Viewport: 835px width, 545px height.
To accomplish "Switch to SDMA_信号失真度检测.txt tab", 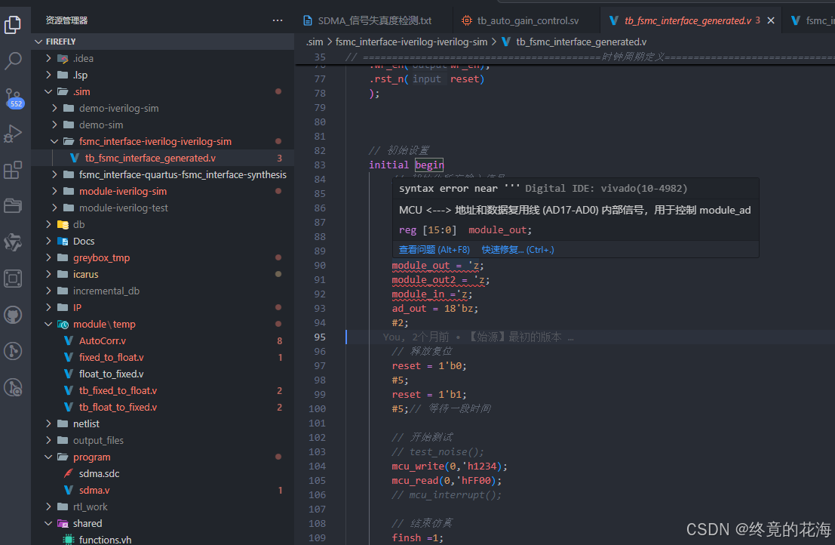I will click(x=374, y=21).
